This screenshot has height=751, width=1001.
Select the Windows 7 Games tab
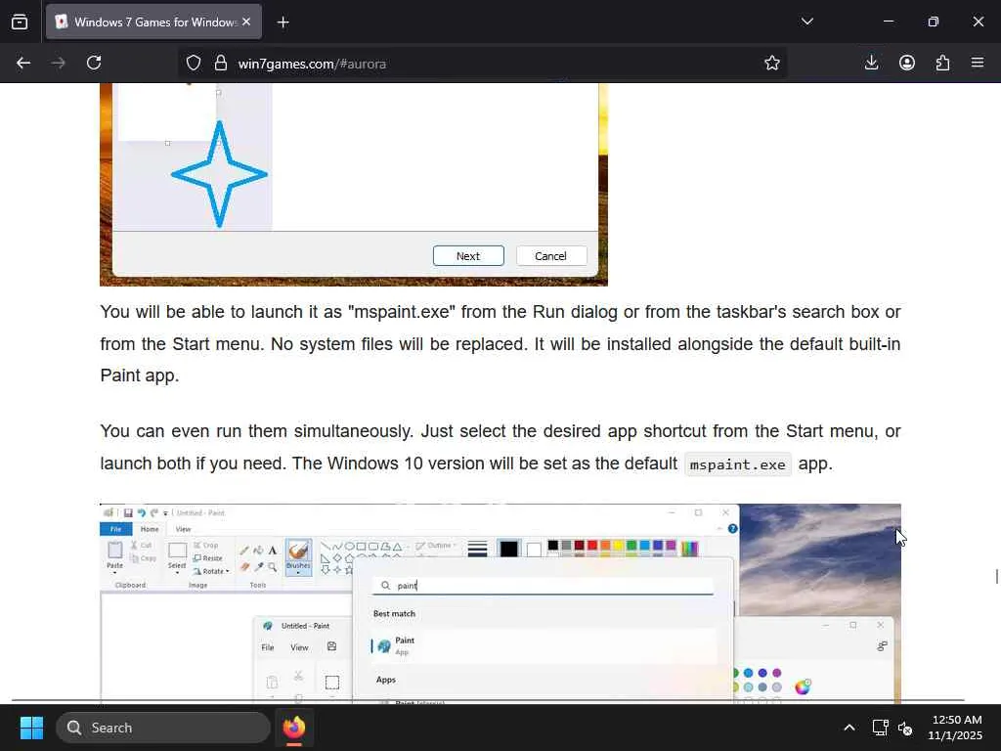click(x=153, y=22)
